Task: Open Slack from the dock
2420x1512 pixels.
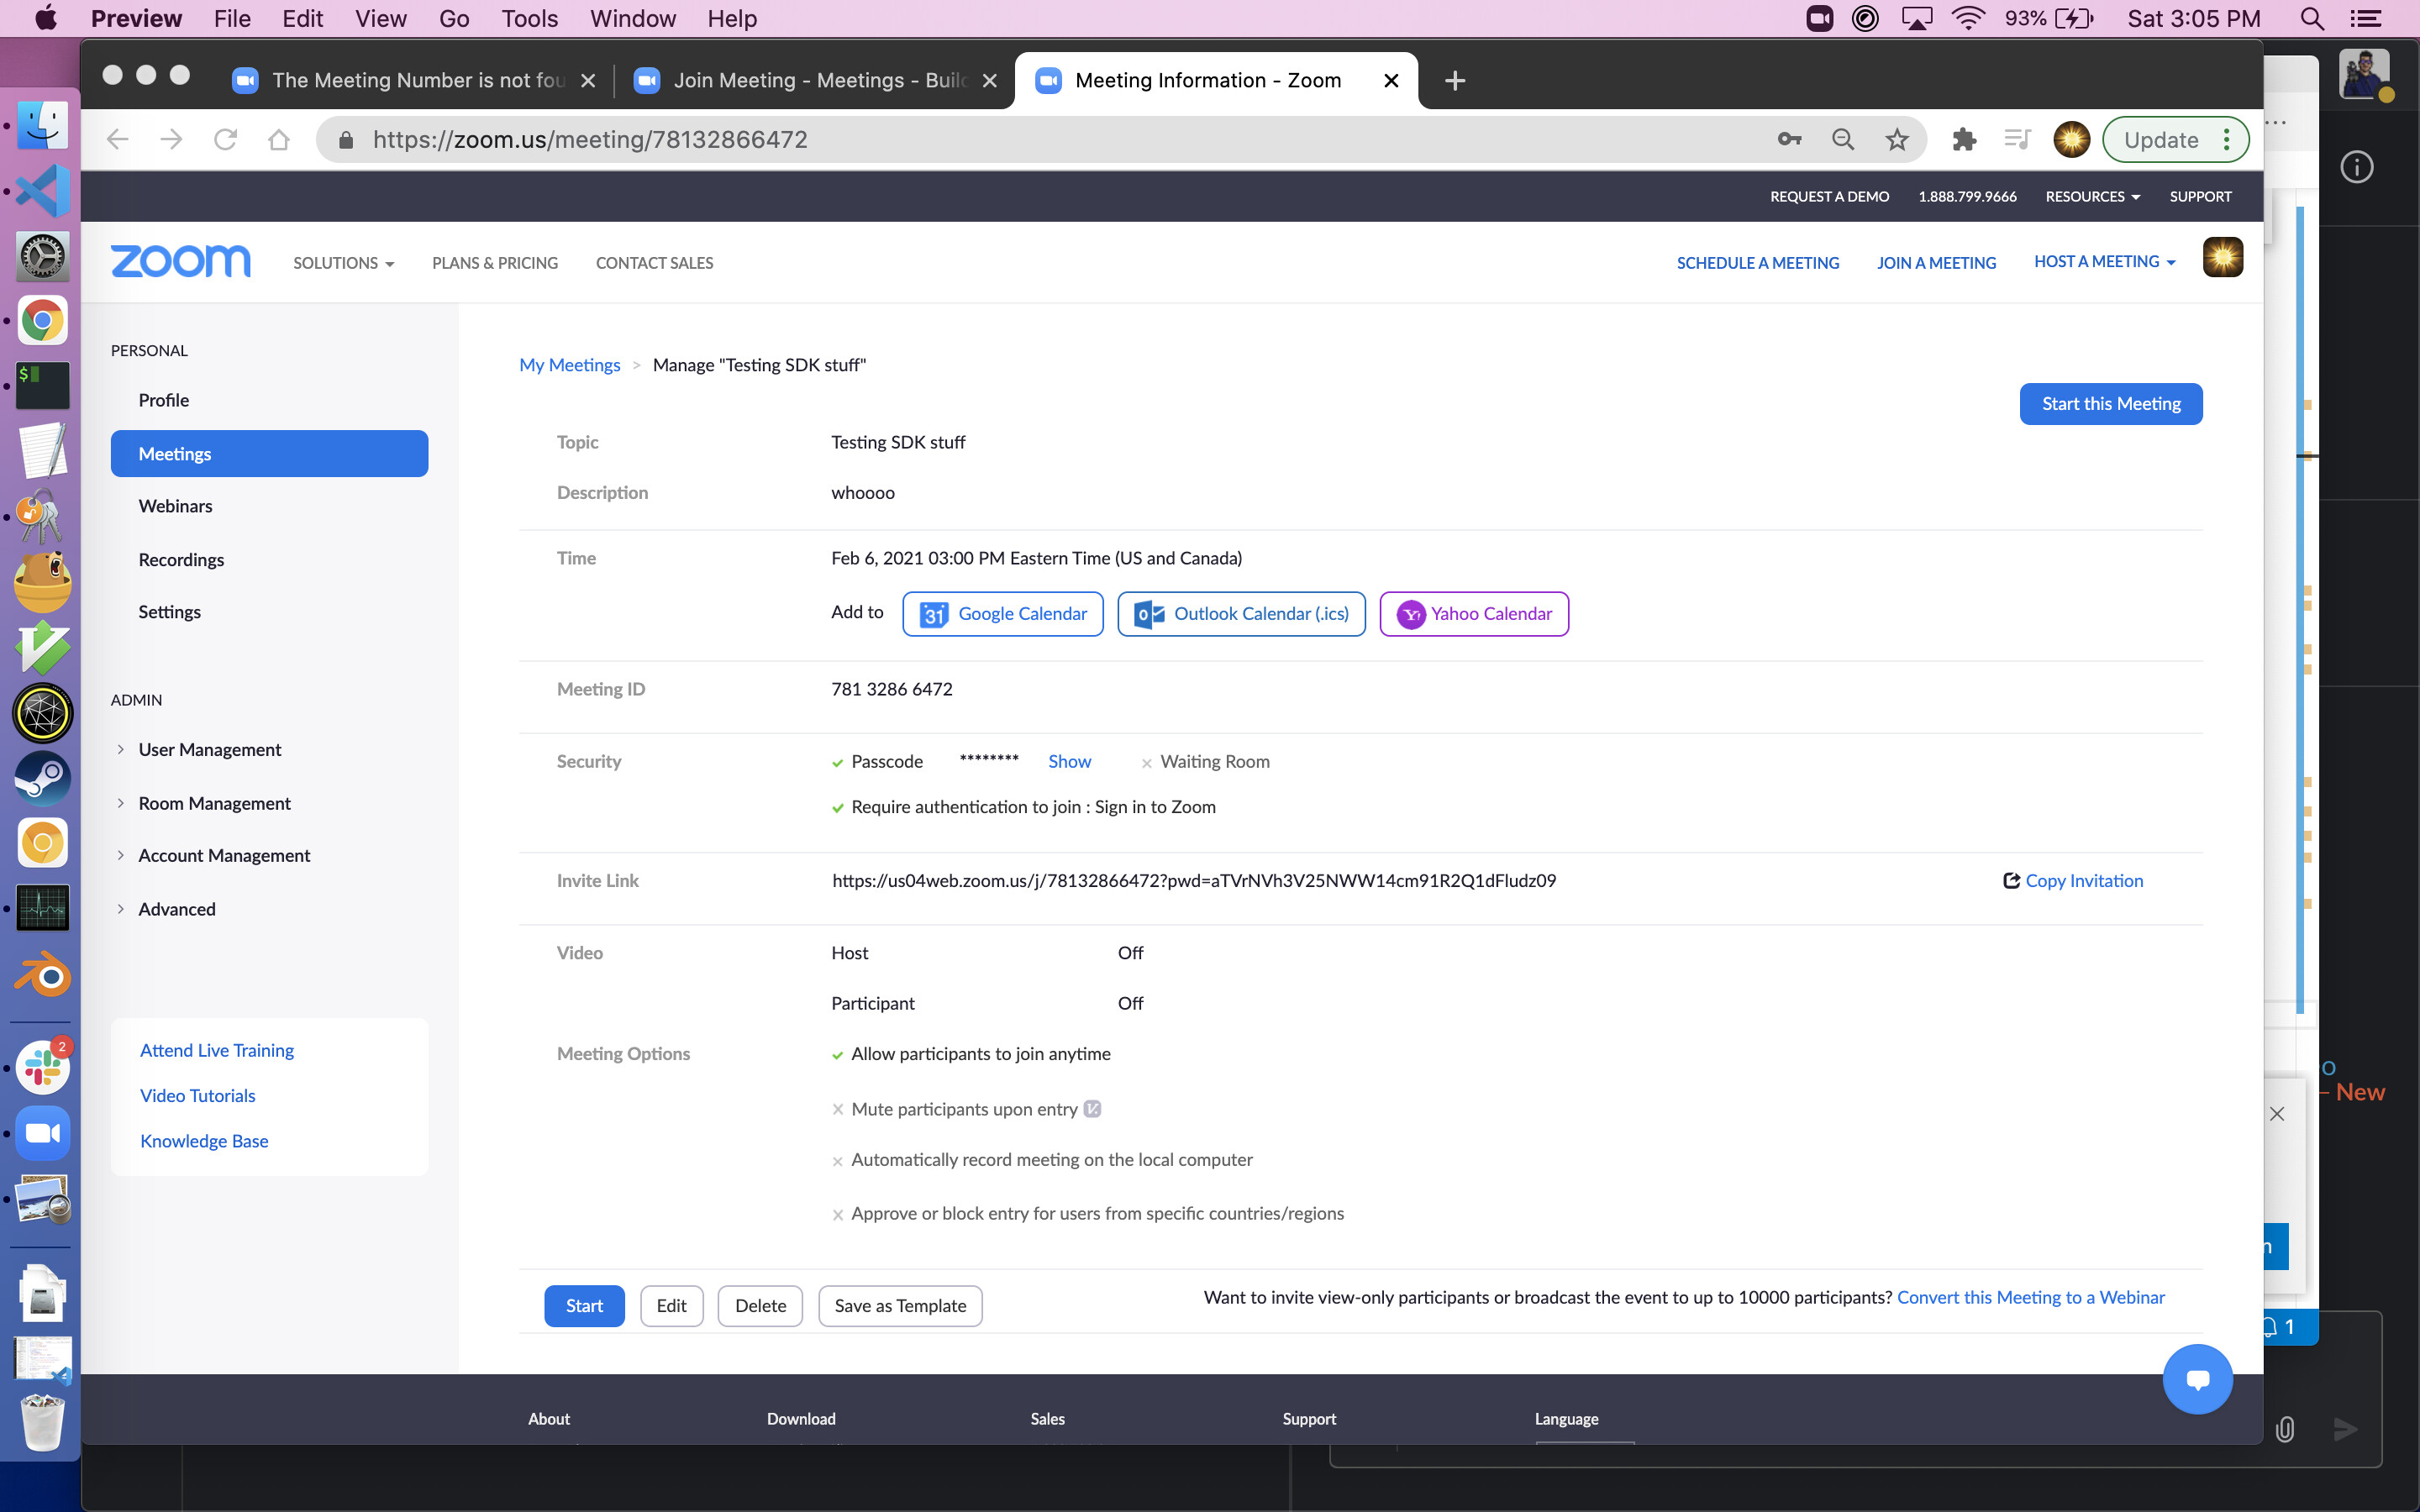Action: 42,1067
